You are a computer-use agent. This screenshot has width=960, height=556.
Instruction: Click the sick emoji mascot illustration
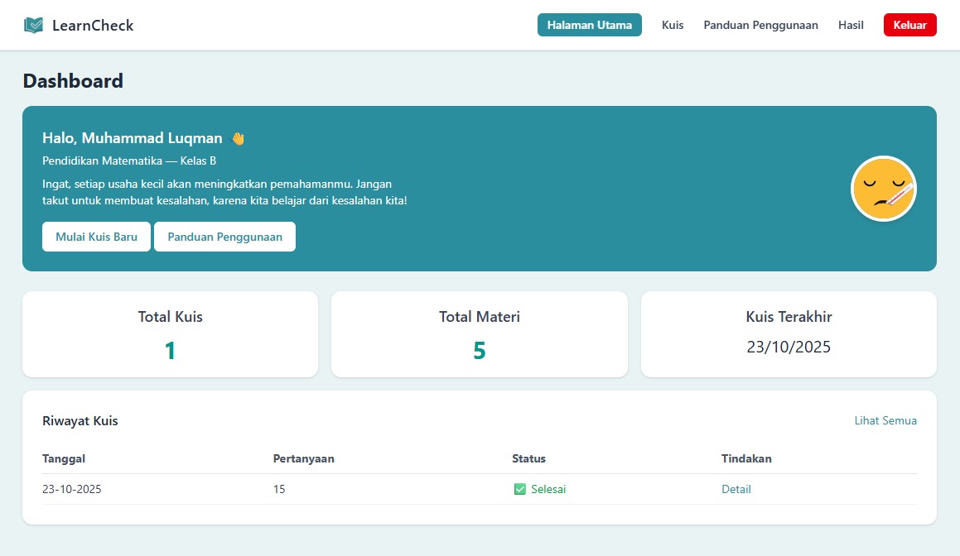point(883,189)
